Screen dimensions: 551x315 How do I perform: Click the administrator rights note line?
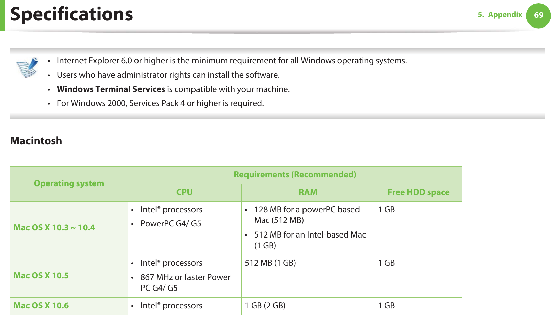[x=168, y=75]
